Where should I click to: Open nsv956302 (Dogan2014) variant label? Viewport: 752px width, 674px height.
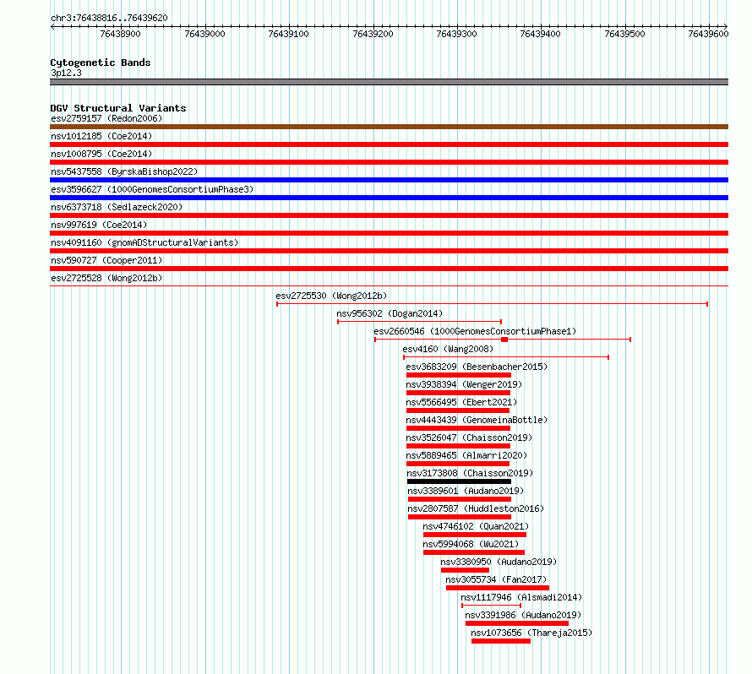click(390, 313)
